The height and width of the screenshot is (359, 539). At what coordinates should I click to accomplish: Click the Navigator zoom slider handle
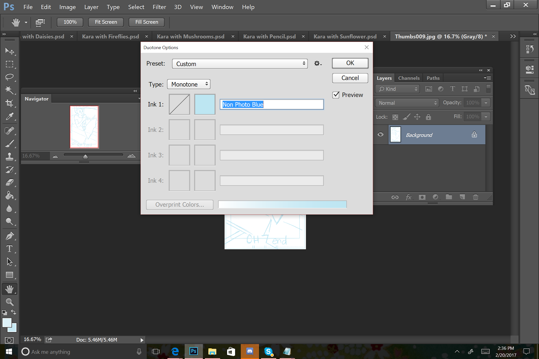click(x=85, y=156)
